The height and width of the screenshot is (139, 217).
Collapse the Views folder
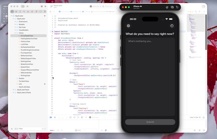click(x=15, y=33)
